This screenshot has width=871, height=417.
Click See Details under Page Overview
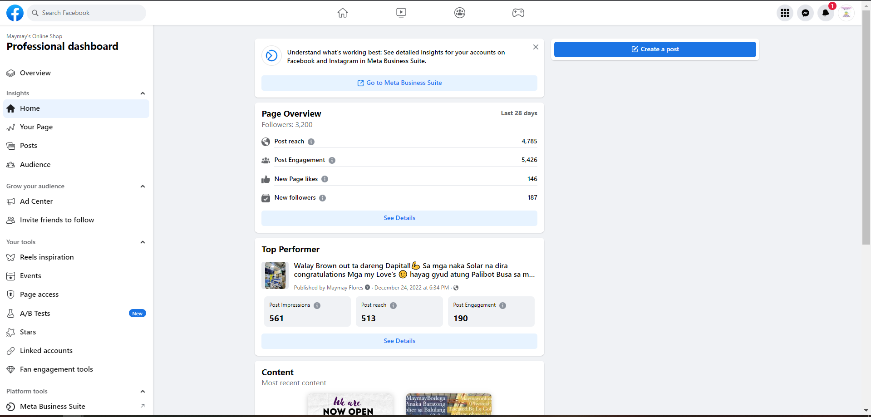point(399,218)
